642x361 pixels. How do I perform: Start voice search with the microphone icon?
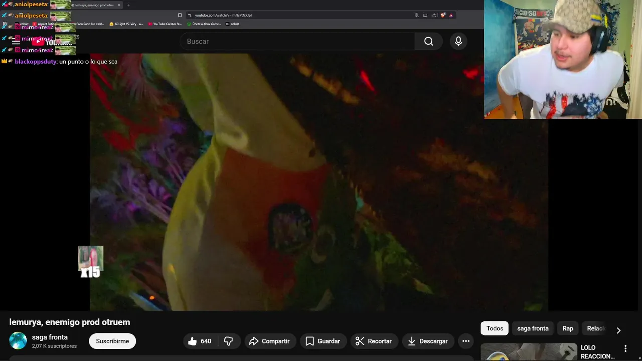coord(458,41)
